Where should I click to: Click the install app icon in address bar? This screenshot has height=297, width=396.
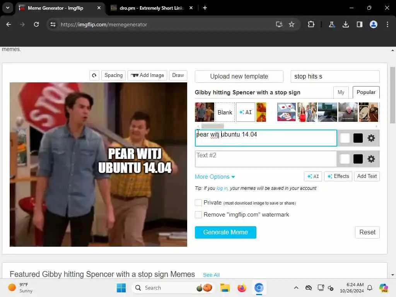point(279,24)
